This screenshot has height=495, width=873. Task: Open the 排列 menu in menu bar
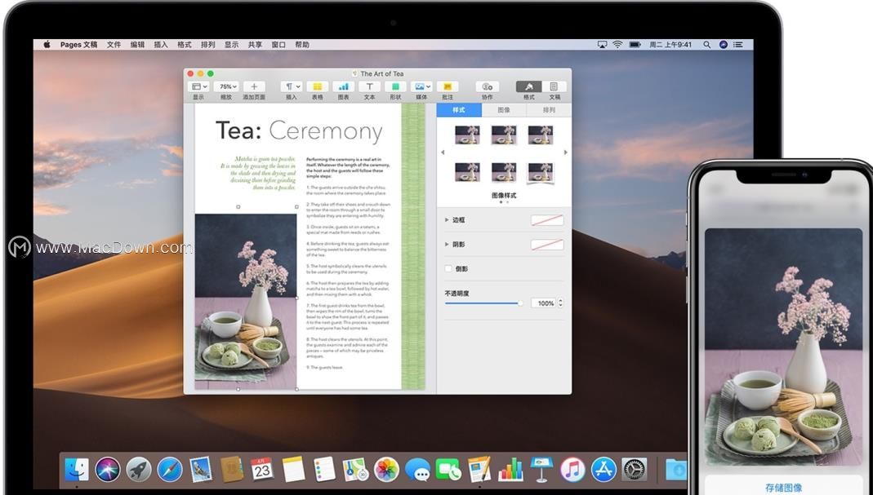coord(207,45)
